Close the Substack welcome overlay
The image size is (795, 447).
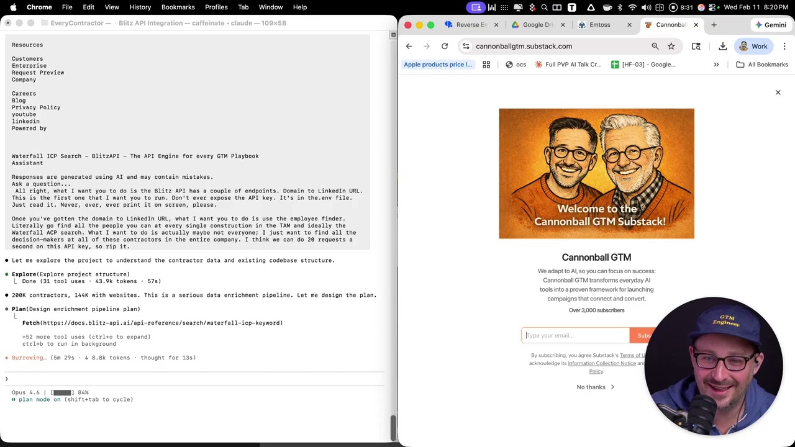click(x=778, y=93)
